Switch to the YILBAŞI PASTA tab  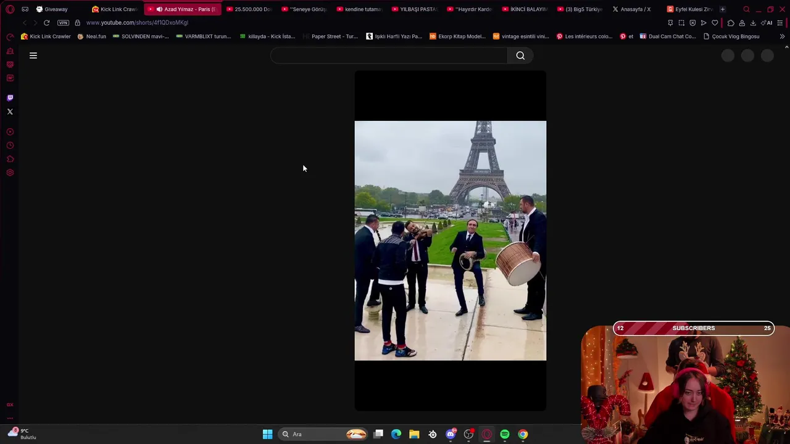(414, 9)
